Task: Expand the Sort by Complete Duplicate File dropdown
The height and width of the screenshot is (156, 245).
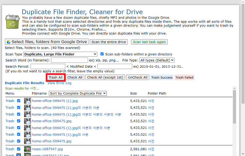Action: pyautogui.click(x=78, y=94)
